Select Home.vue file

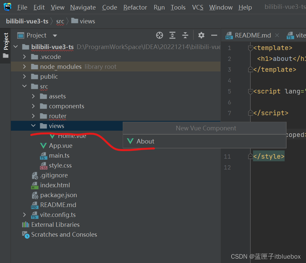pyautogui.click(x=72, y=136)
